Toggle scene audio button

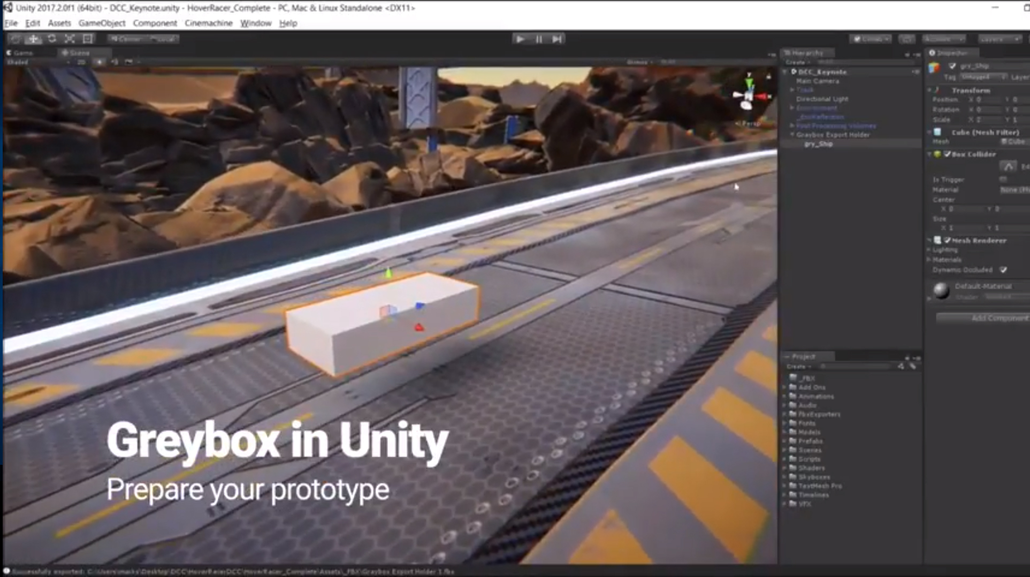(115, 62)
